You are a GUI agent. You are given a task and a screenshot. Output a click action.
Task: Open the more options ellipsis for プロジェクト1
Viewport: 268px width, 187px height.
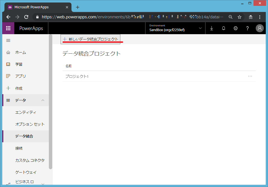250,76
